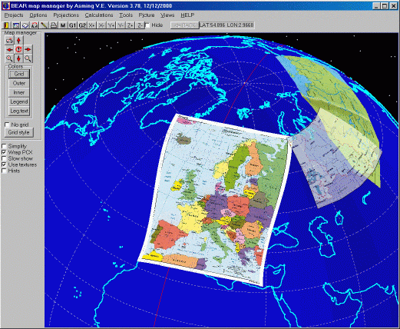Viewport: 400px width, 329px height.
Task: Click the Y+ rotation button
Action: click(x=111, y=25)
